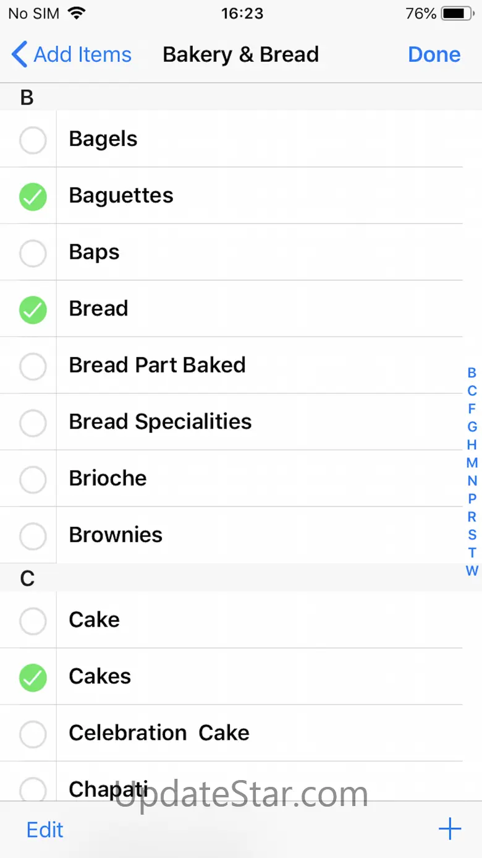Uncheck the green Baguettes checkmark

[33, 197]
